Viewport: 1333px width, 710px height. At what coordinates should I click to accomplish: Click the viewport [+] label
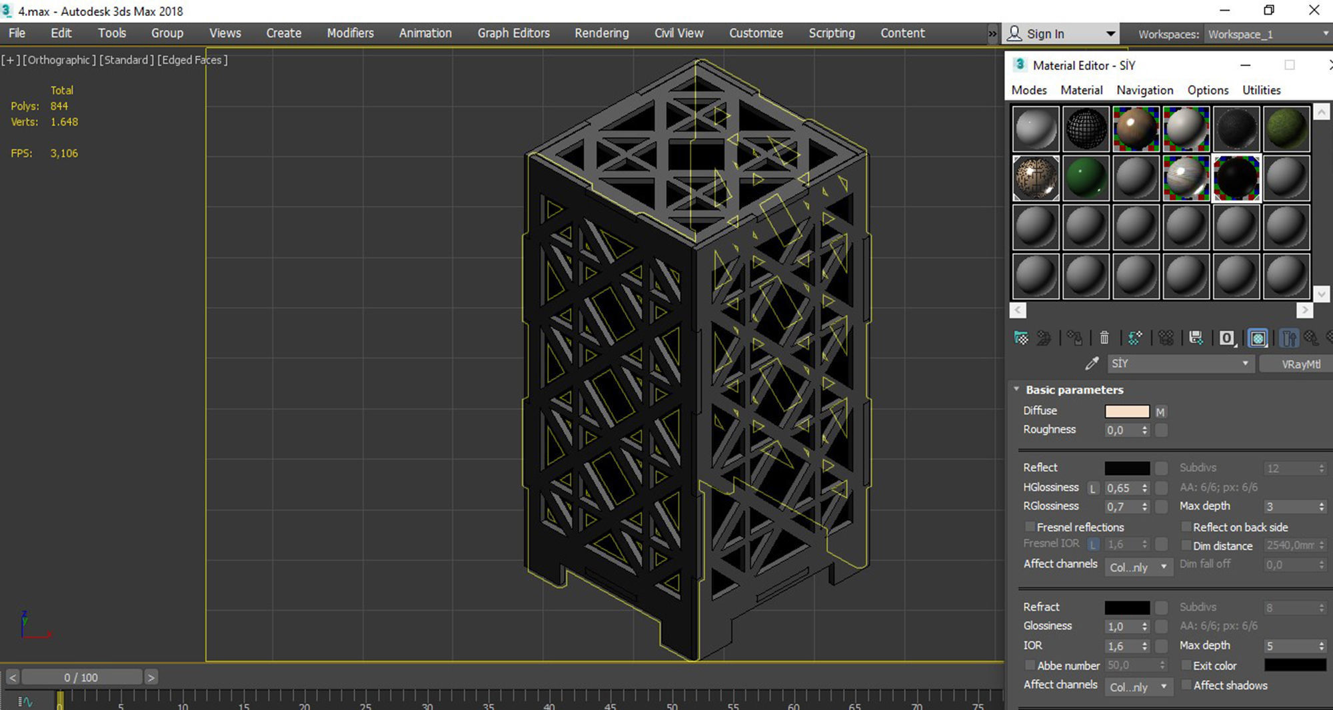click(x=10, y=60)
